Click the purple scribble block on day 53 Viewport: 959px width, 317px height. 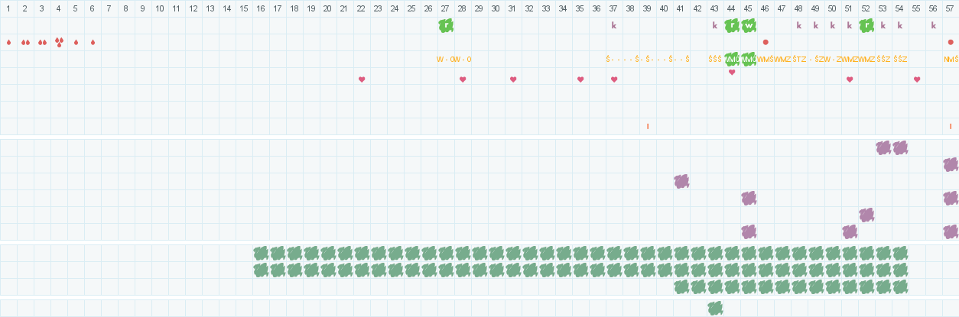(x=883, y=147)
